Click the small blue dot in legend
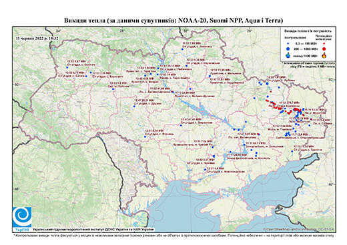This screenshot has height=245, width=347. [x=288, y=43]
